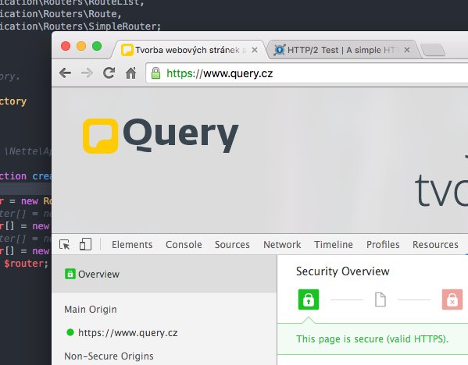Select Overview in the security sidebar
This screenshot has width=468, height=365.
click(164, 274)
